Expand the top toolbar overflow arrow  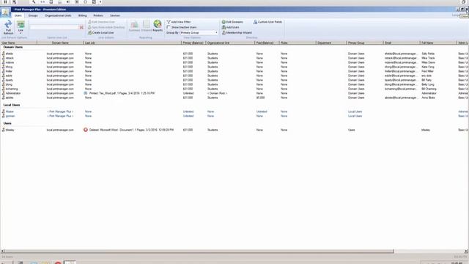tap(100, 1)
